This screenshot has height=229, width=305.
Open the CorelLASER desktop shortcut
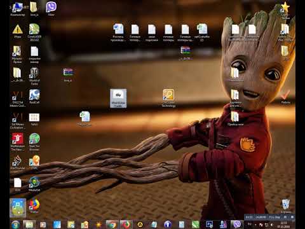[34, 32]
